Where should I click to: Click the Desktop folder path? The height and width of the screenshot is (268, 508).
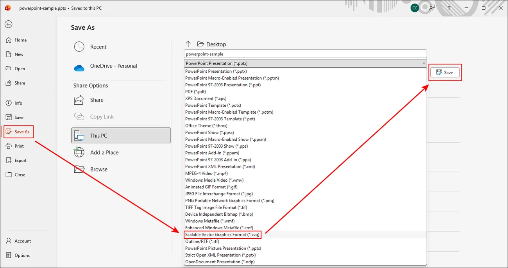point(212,44)
